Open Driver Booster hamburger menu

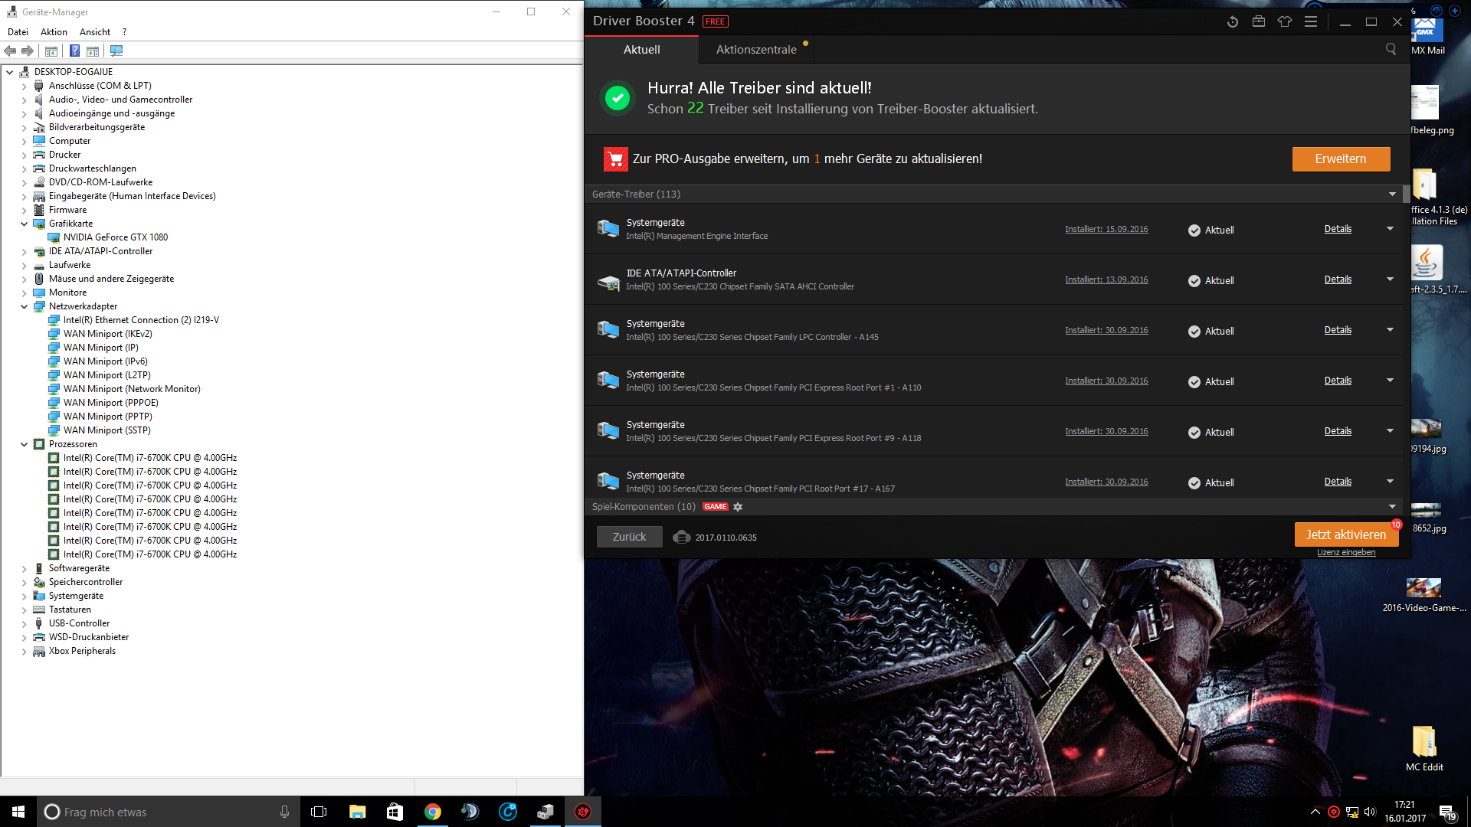[x=1311, y=22]
